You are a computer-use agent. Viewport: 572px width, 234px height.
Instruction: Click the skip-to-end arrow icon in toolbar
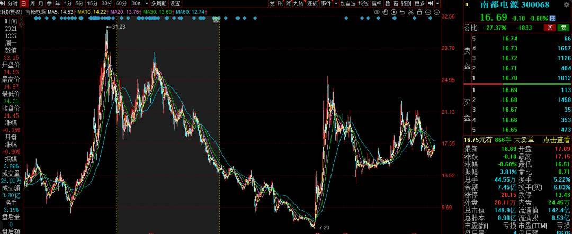coord(431,3)
